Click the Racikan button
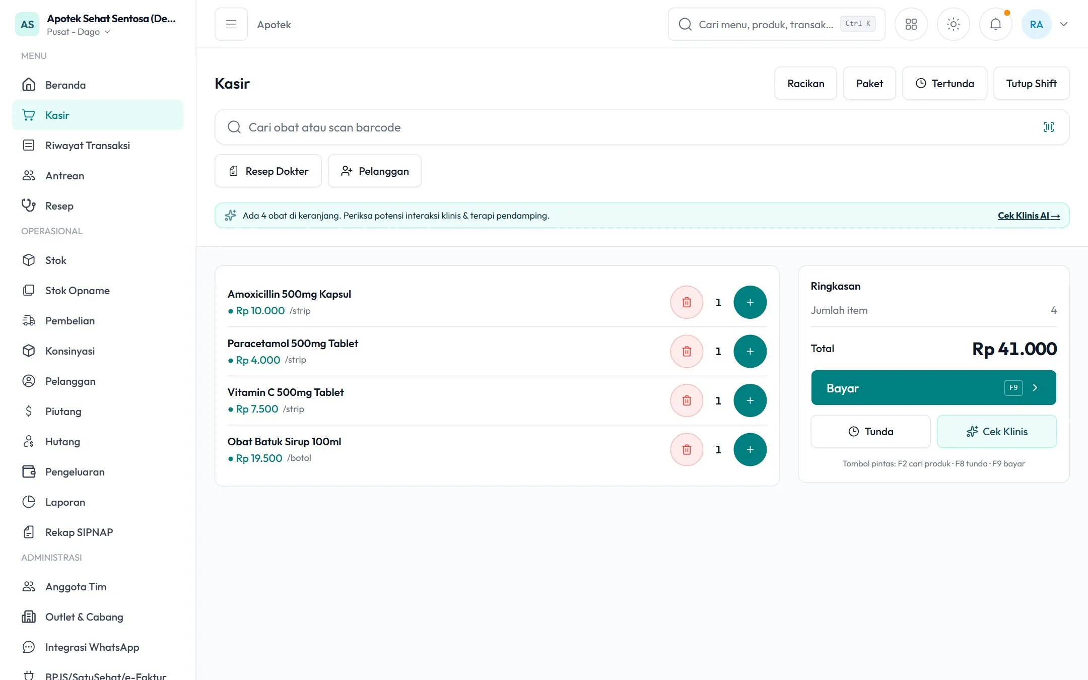The image size is (1088, 680). point(805,83)
